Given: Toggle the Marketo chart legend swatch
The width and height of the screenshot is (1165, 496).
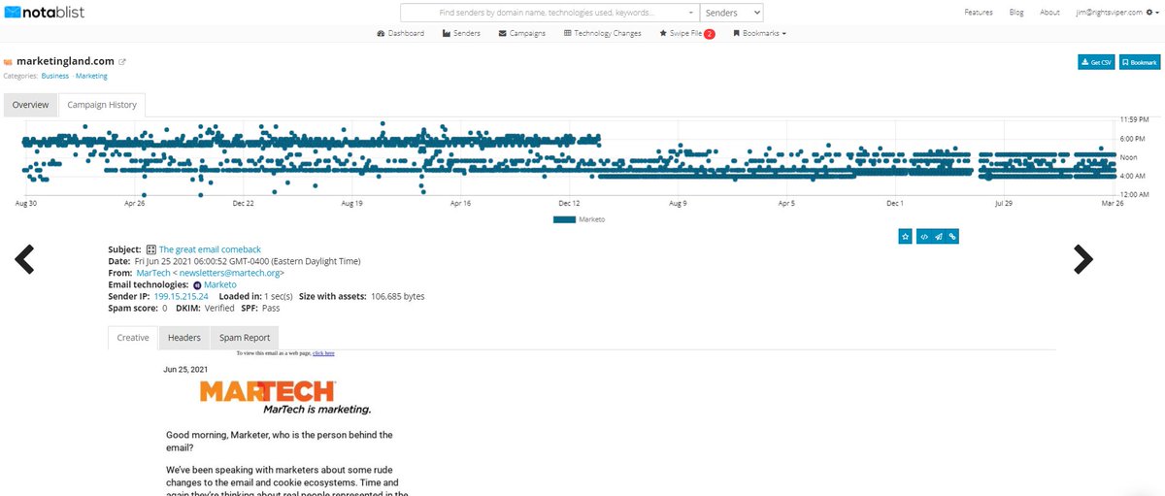Looking at the screenshot, I should click(x=565, y=219).
